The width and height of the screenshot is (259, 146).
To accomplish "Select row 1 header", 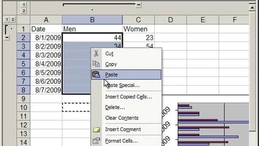I will point(23,29).
